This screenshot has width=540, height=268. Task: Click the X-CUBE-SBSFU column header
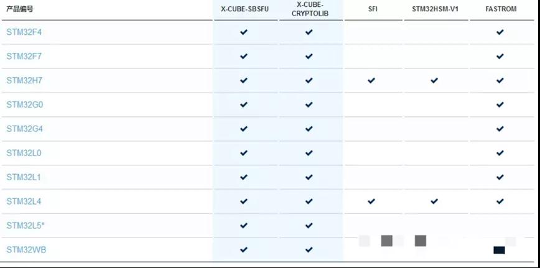[x=244, y=9]
